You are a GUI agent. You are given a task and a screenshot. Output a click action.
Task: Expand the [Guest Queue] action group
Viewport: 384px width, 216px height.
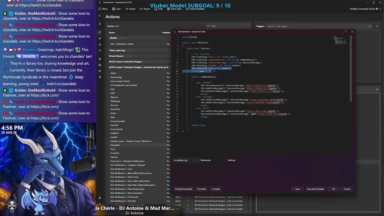(x=139, y=56)
